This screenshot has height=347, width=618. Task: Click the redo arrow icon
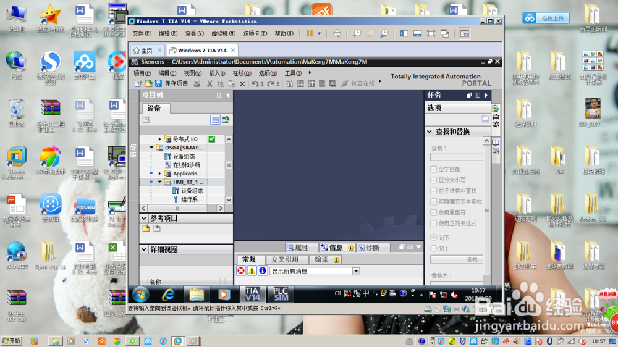point(271,83)
